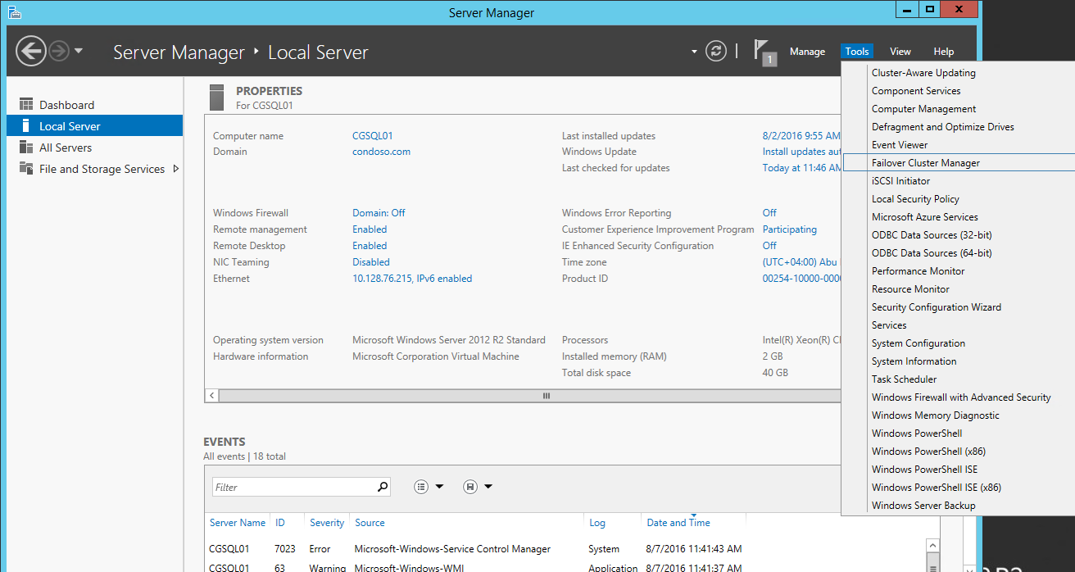Open the notifications flag icon

pyautogui.click(x=764, y=52)
